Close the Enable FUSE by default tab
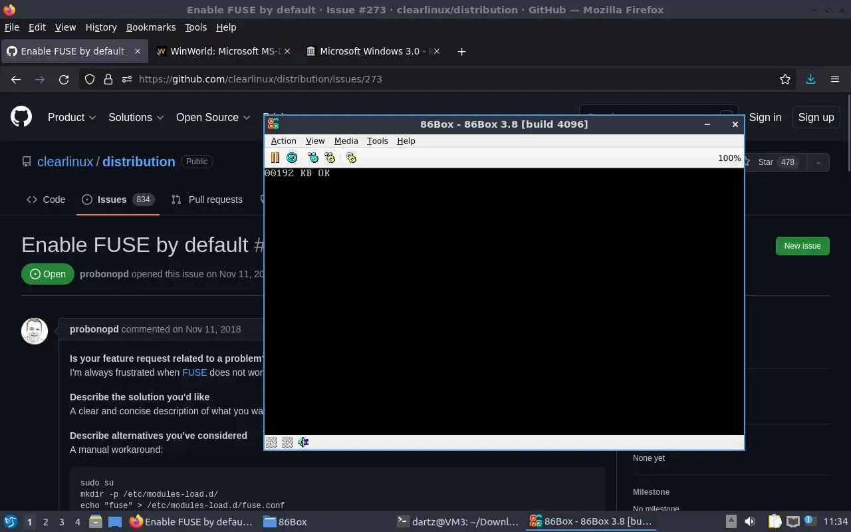This screenshot has width=851, height=532. pyautogui.click(x=138, y=51)
